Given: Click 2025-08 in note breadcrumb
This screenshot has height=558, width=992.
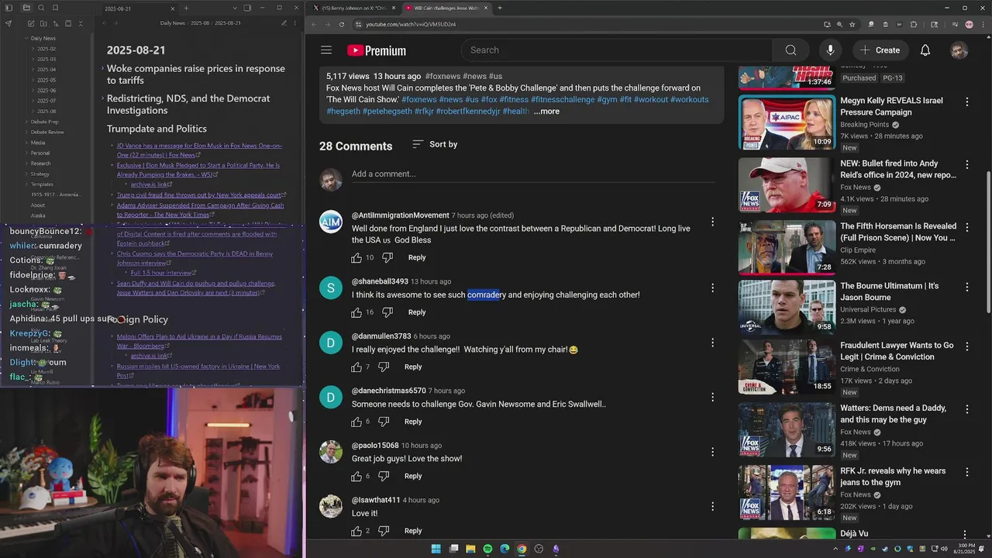Looking at the screenshot, I should 201,23.
